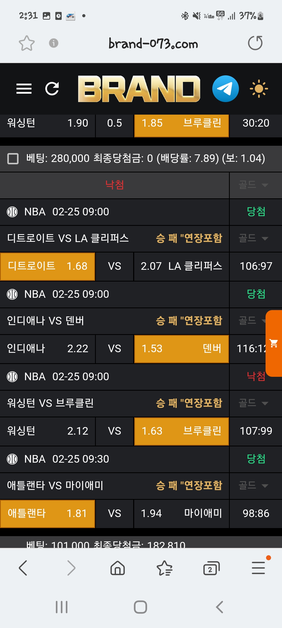Open 골드 dropdown for 디트로이트 VS LA 클리퍼스
282x628 pixels.
(253, 238)
